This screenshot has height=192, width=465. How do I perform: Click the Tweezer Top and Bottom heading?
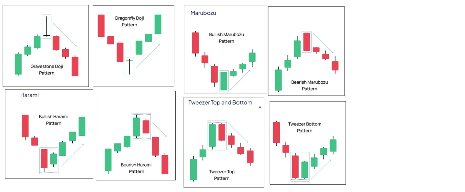tap(220, 103)
